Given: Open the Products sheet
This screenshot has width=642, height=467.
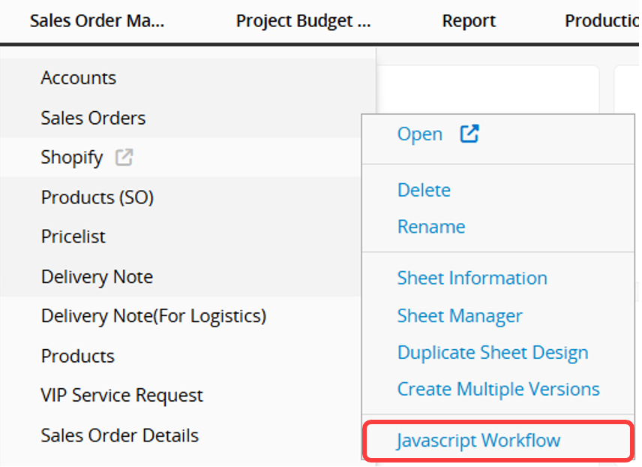Looking at the screenshot, I should pos(78,356).
